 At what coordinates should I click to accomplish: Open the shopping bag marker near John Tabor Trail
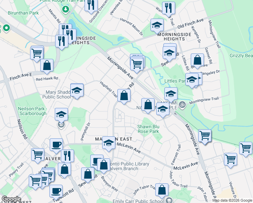(x=162, y=190)
